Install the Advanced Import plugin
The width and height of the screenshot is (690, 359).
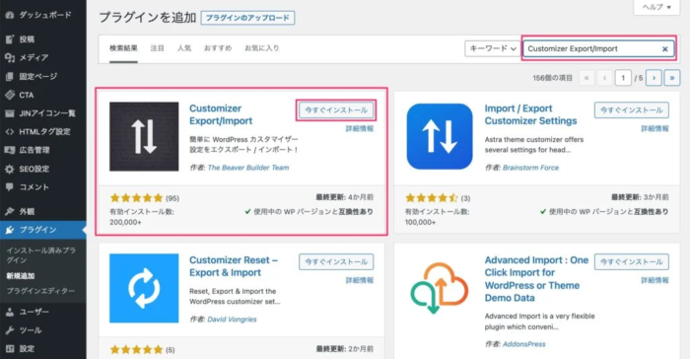632,261
